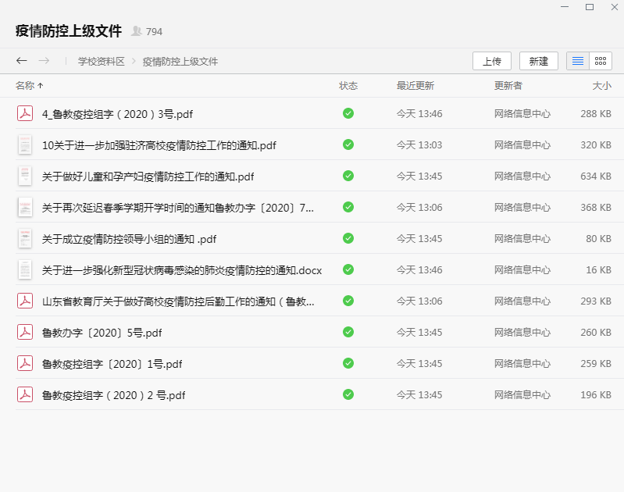The width and height of the screenshot is (624, 492).
Task: Click the 状态 column header
Action: click(x=348, y=85)
